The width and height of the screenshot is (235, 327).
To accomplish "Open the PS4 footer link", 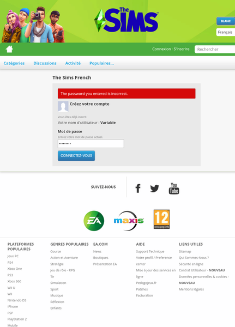I will 10,262.
